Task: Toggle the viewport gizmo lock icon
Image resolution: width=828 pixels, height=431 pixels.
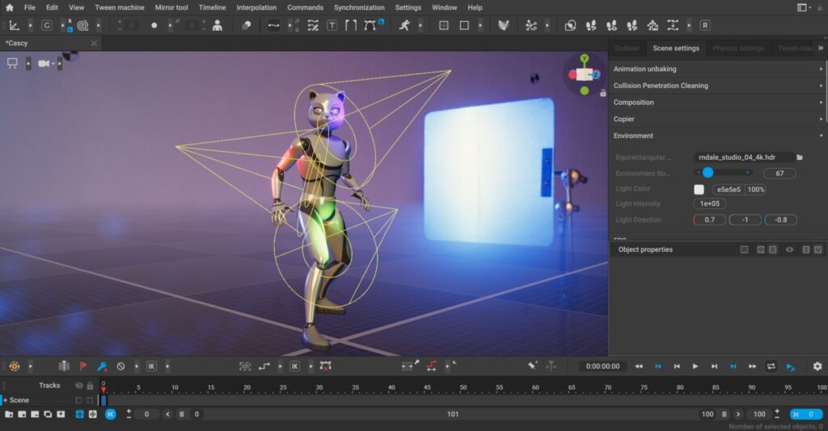Action: point(602,94)
